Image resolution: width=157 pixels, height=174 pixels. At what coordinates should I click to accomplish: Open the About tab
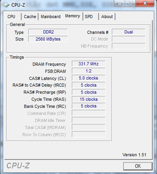(107, 17)
